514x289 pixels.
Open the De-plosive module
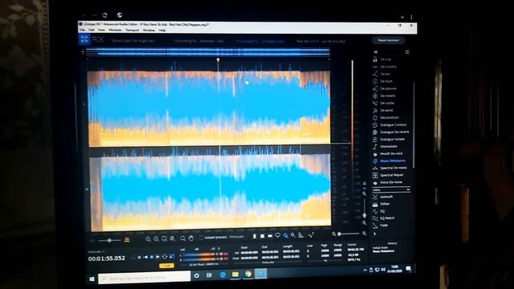click(388, 88)
